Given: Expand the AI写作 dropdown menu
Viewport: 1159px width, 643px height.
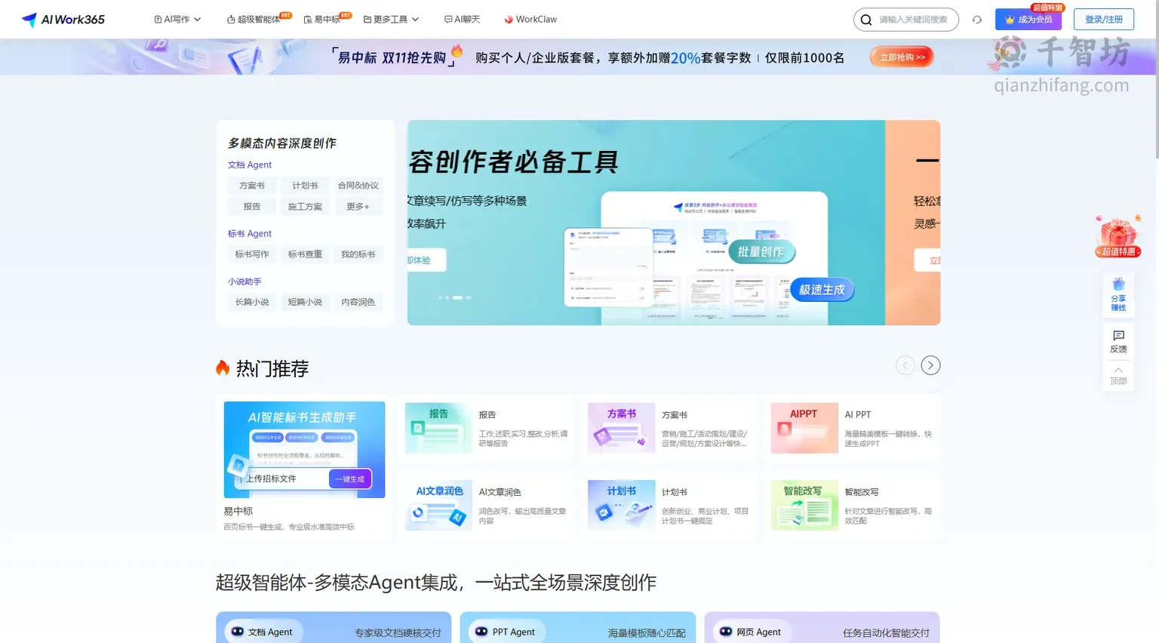Looking at the screenshot, I should pyautogui.click(x=177, y=20).
